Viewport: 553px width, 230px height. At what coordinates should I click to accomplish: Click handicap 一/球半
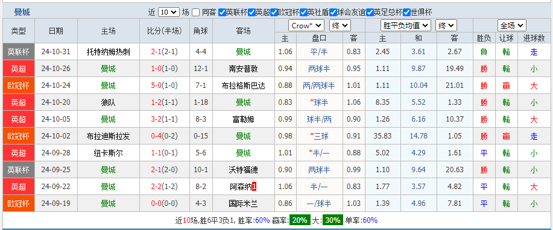pyautogui.click(x=319, y=204)
